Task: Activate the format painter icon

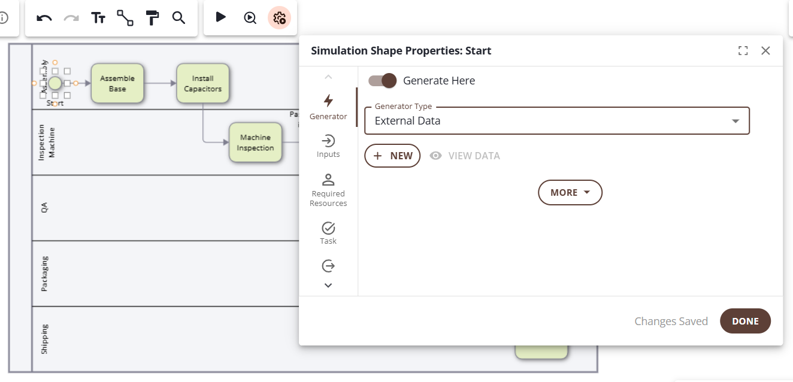Action: 153,18
